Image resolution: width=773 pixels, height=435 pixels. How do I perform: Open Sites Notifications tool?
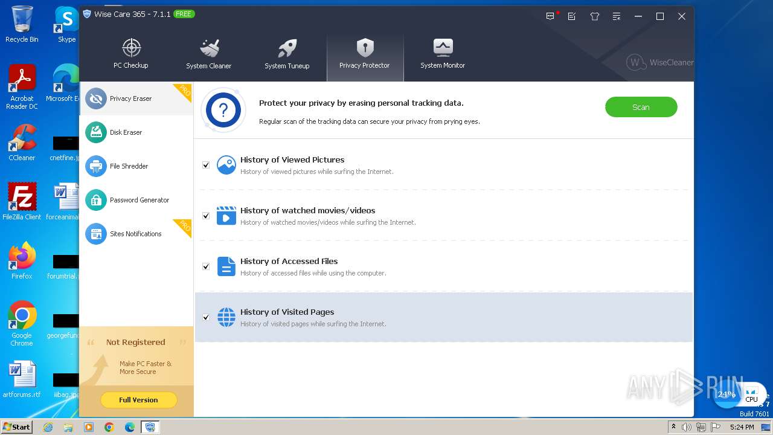pos(136,234)
